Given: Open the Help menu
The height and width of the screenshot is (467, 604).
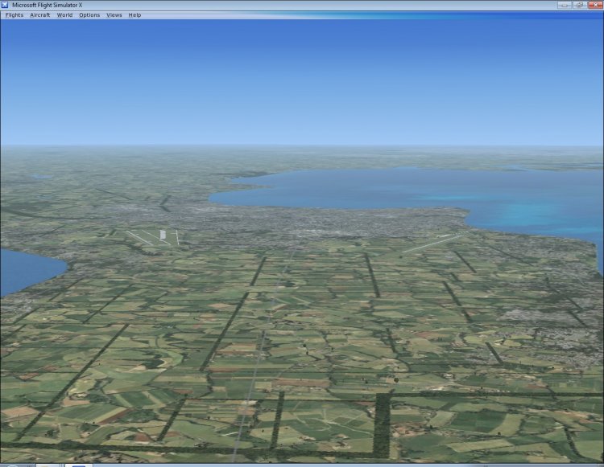Looking at the screenshot, I should [134, 15].
